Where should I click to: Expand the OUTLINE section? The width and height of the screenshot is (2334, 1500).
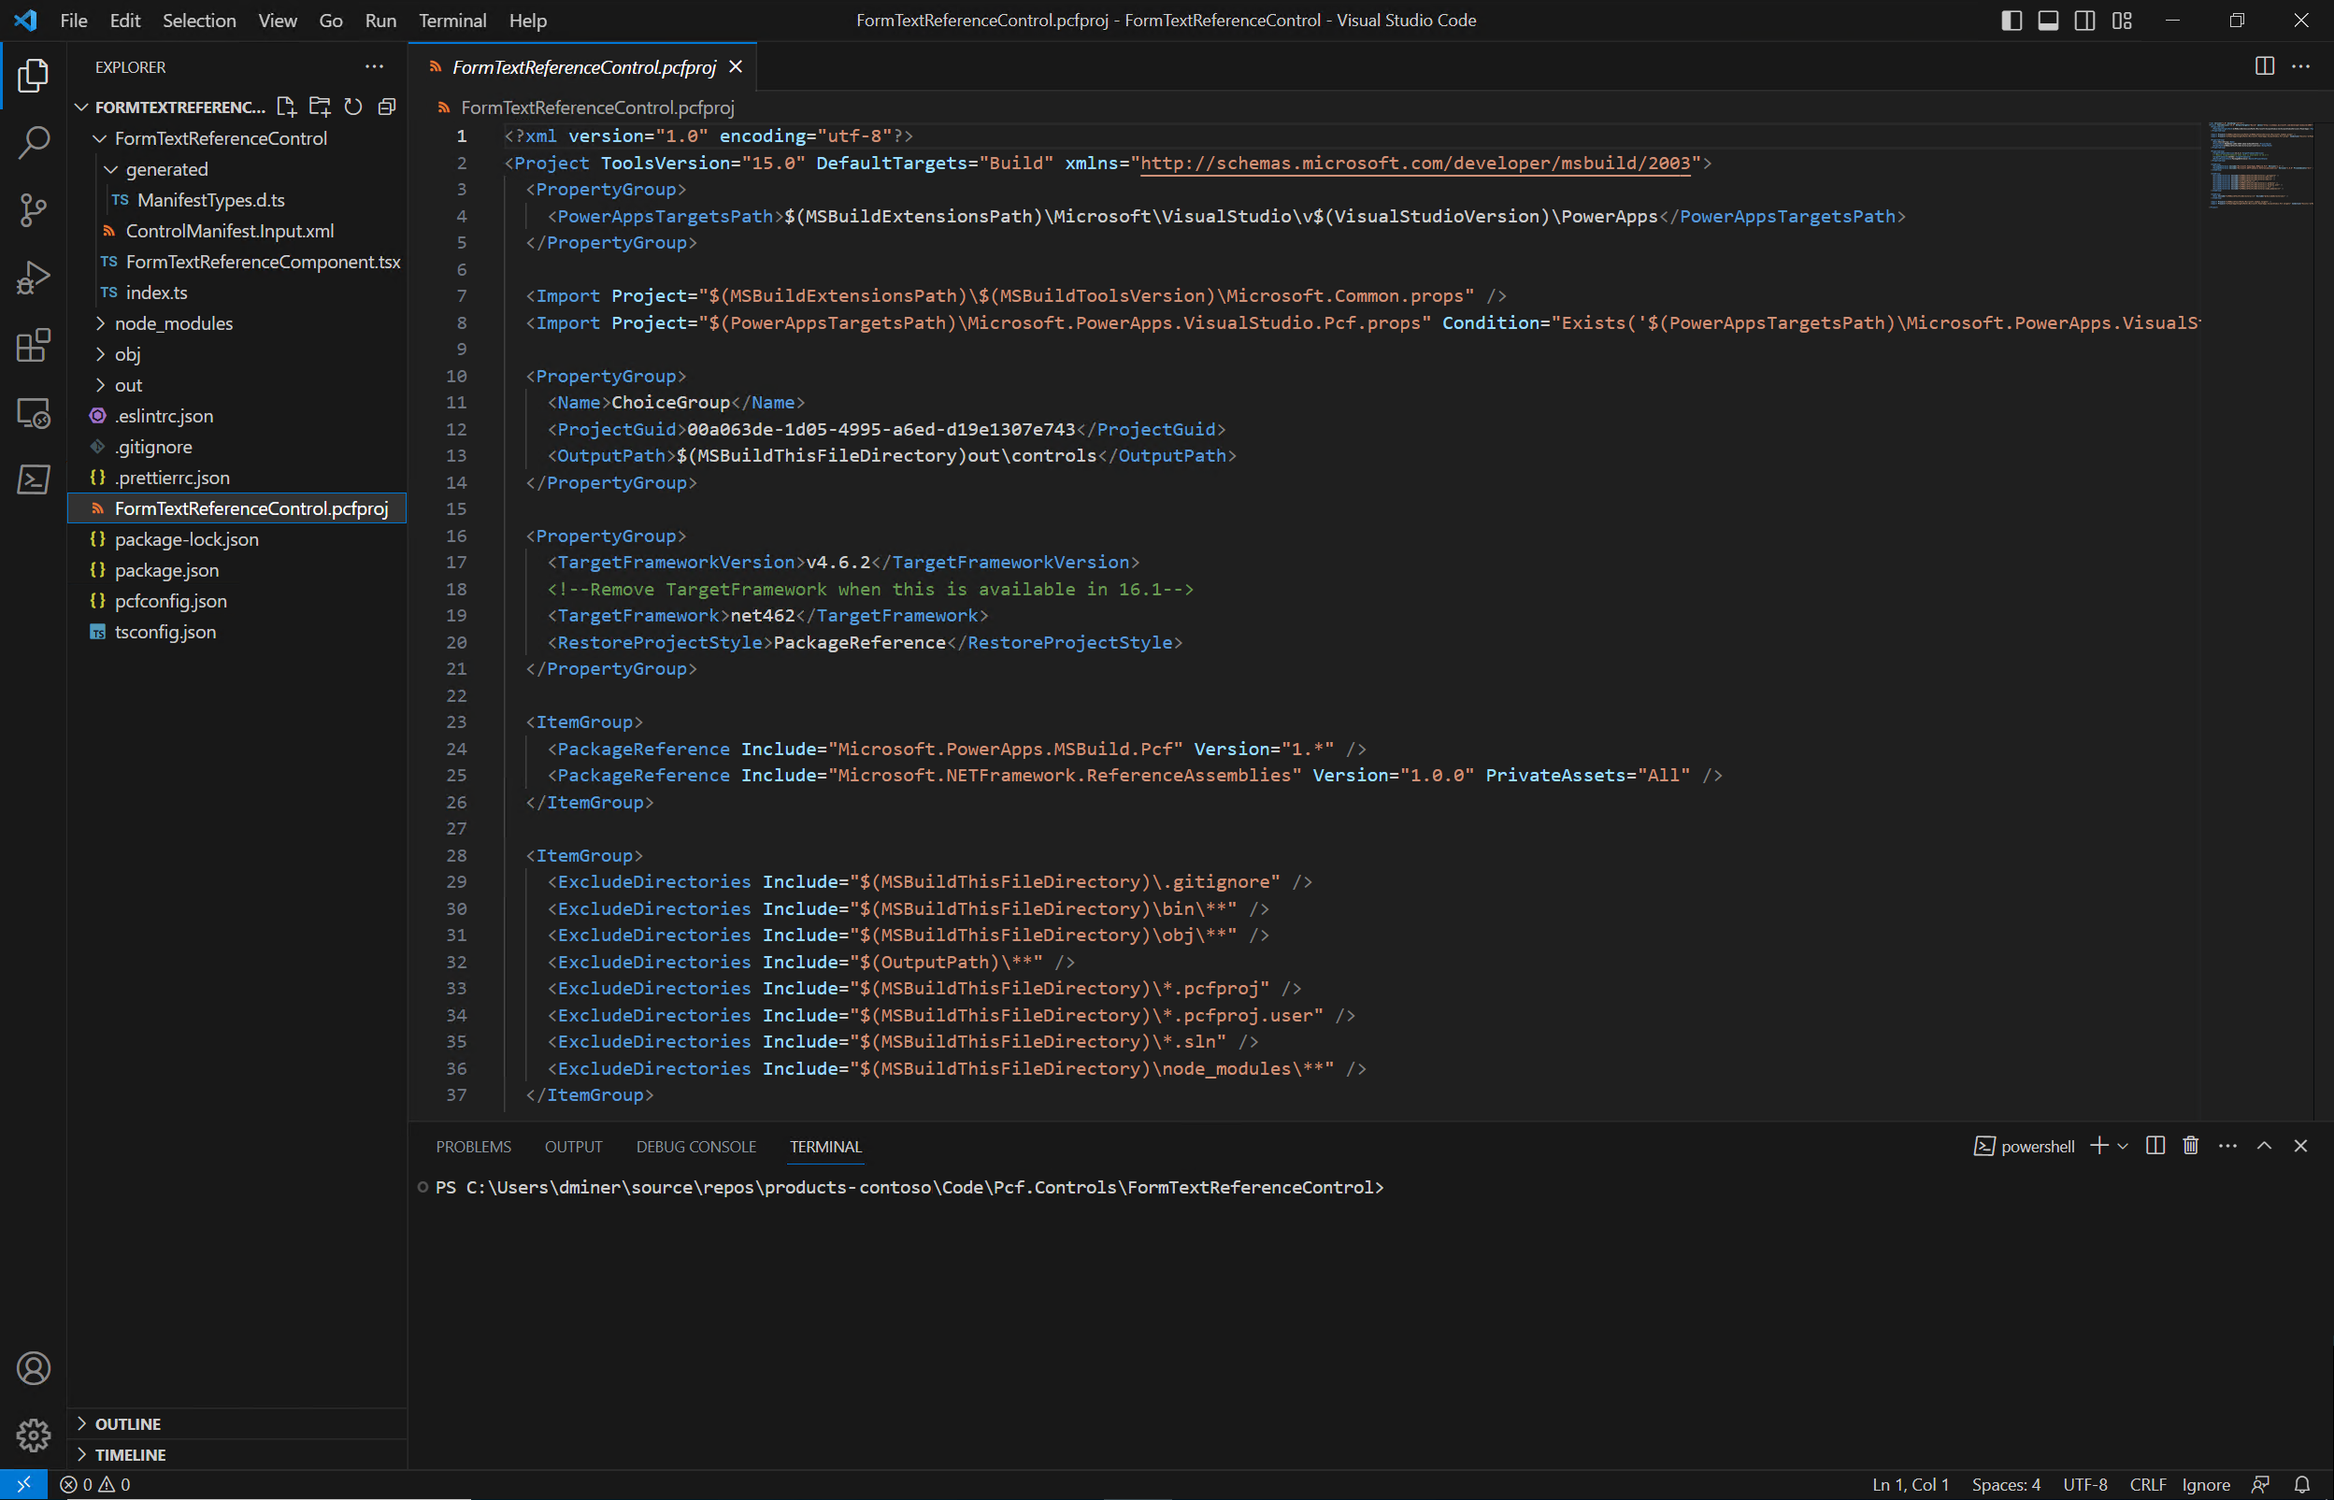[128, 1424]
